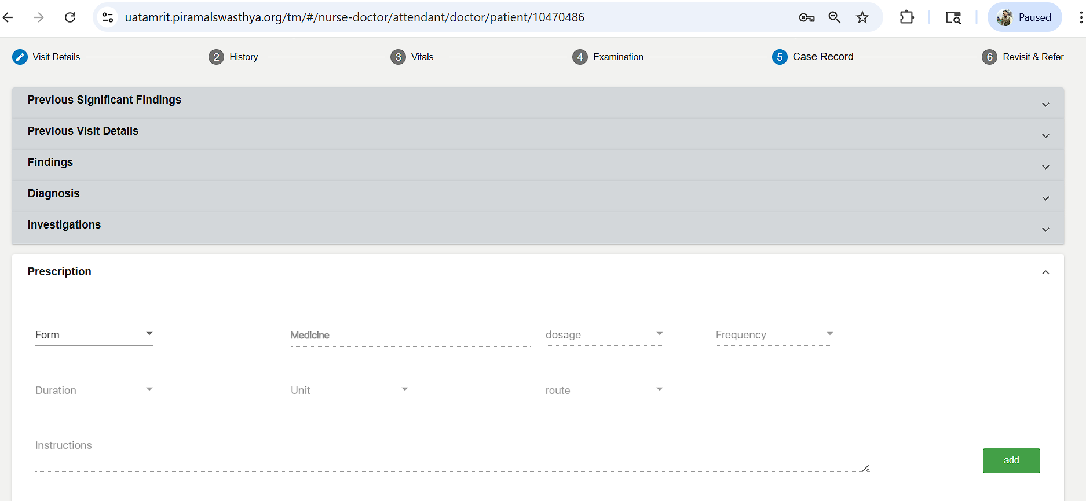1086x501 pixels.
Task: Bookmark page with star icon
Action: pos(862,17)
